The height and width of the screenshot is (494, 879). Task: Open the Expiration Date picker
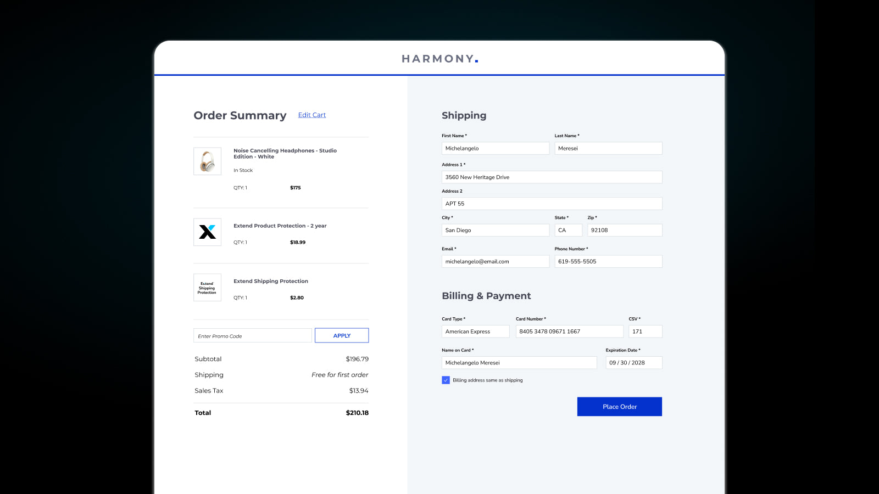633,362
